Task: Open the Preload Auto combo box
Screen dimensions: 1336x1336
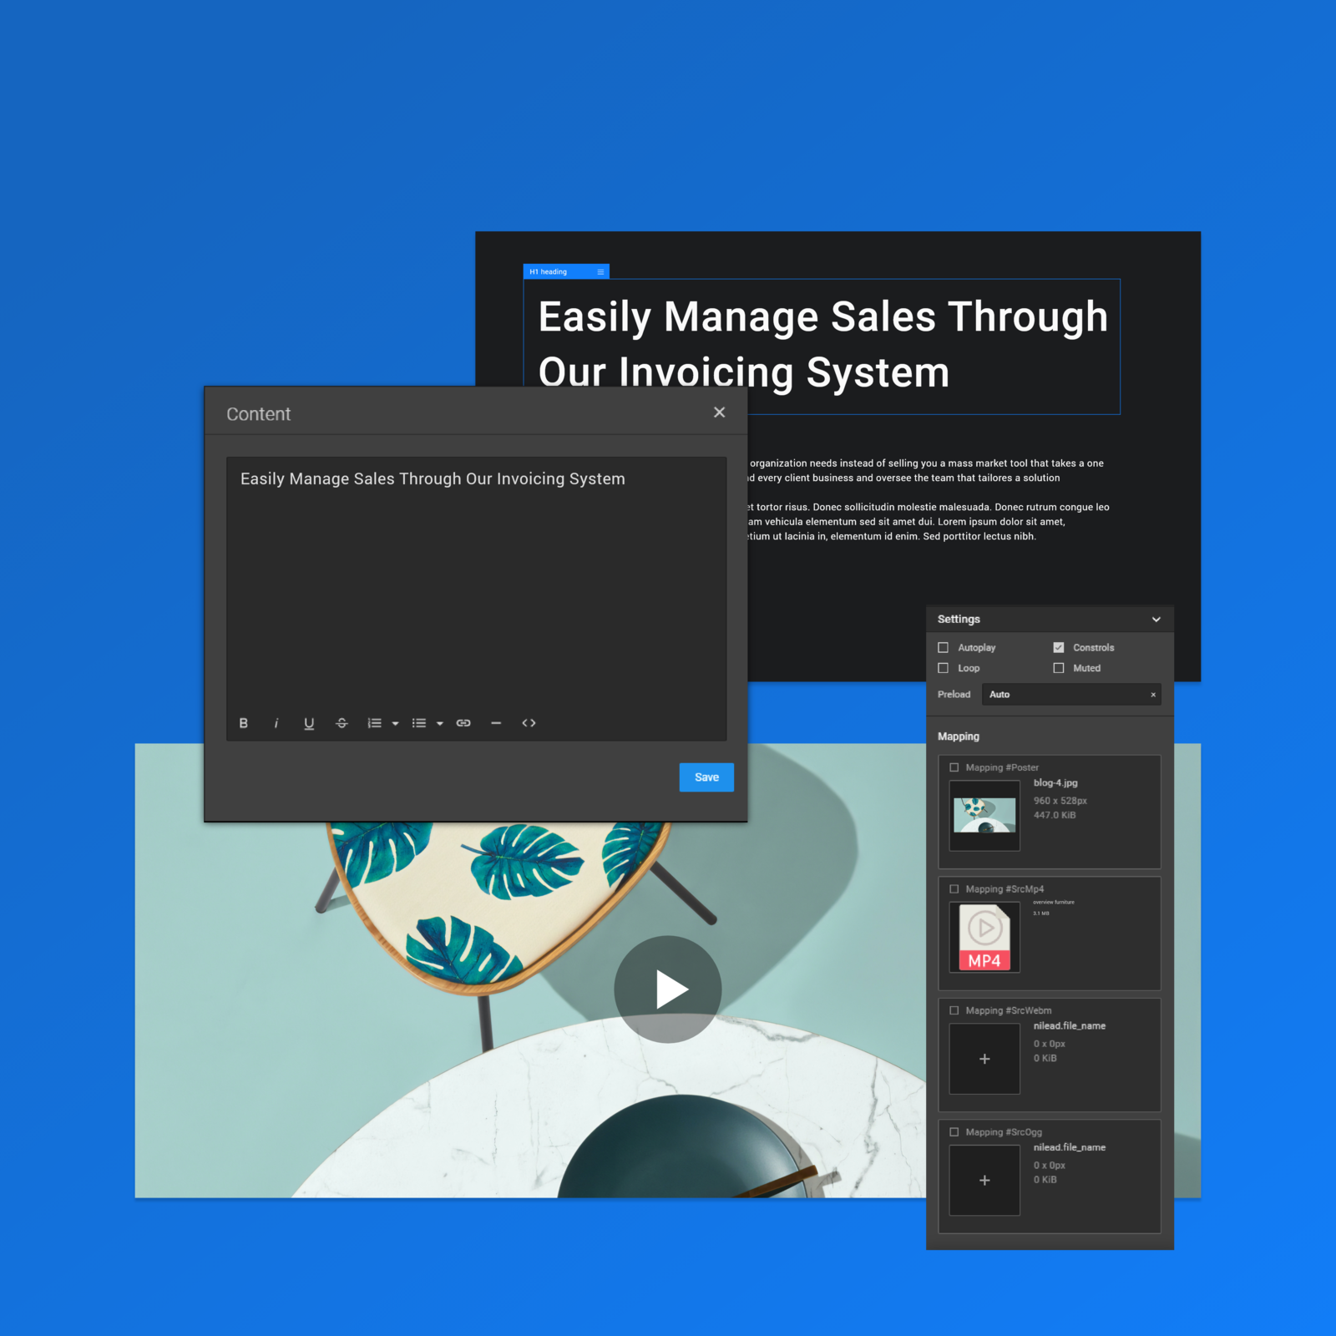Action: pyautogui.click(x=1071, y=695)
